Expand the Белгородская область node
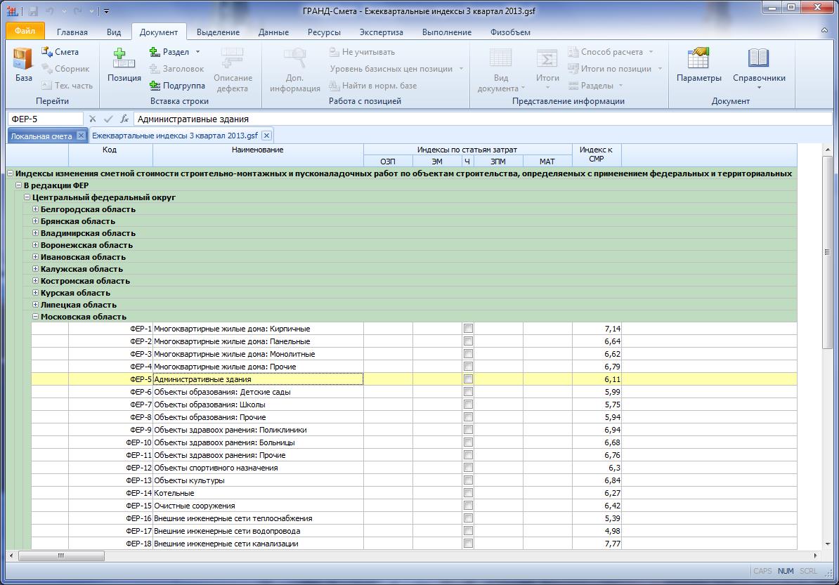The width and height of the screenshot is (839, 585). coord(36,209)
